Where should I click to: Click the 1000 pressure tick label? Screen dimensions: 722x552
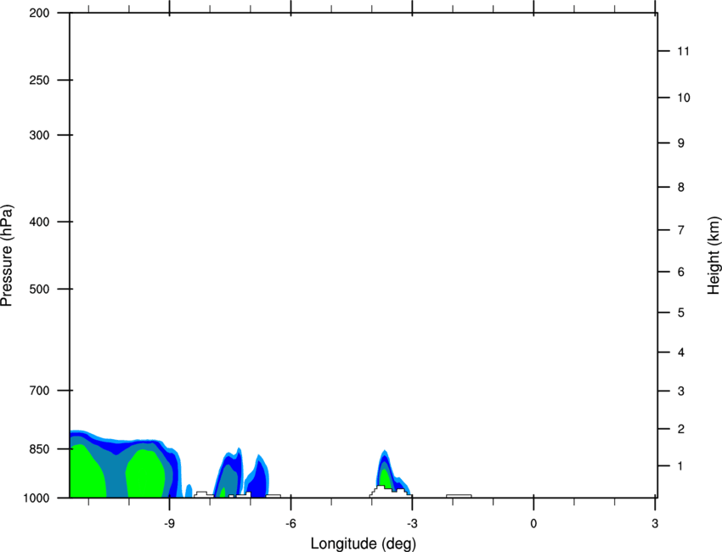coord(37,498)
